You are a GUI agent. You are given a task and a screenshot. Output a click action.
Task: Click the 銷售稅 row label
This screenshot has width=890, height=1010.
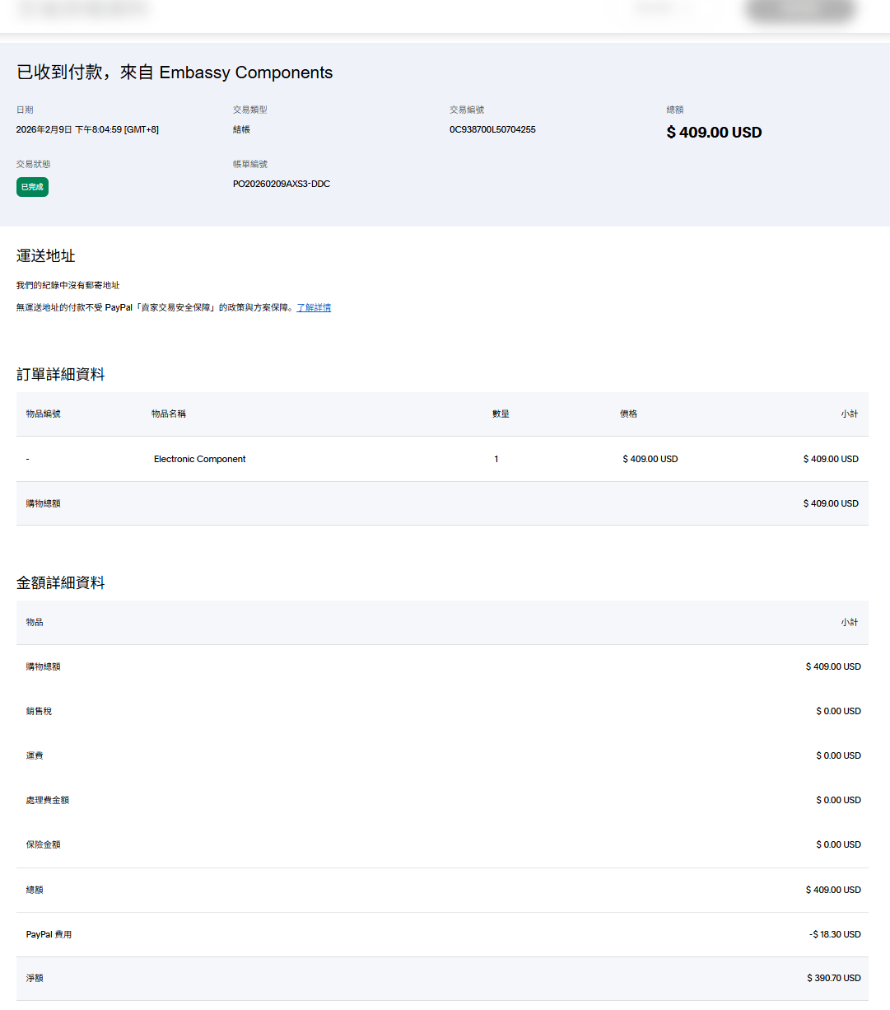39,711
